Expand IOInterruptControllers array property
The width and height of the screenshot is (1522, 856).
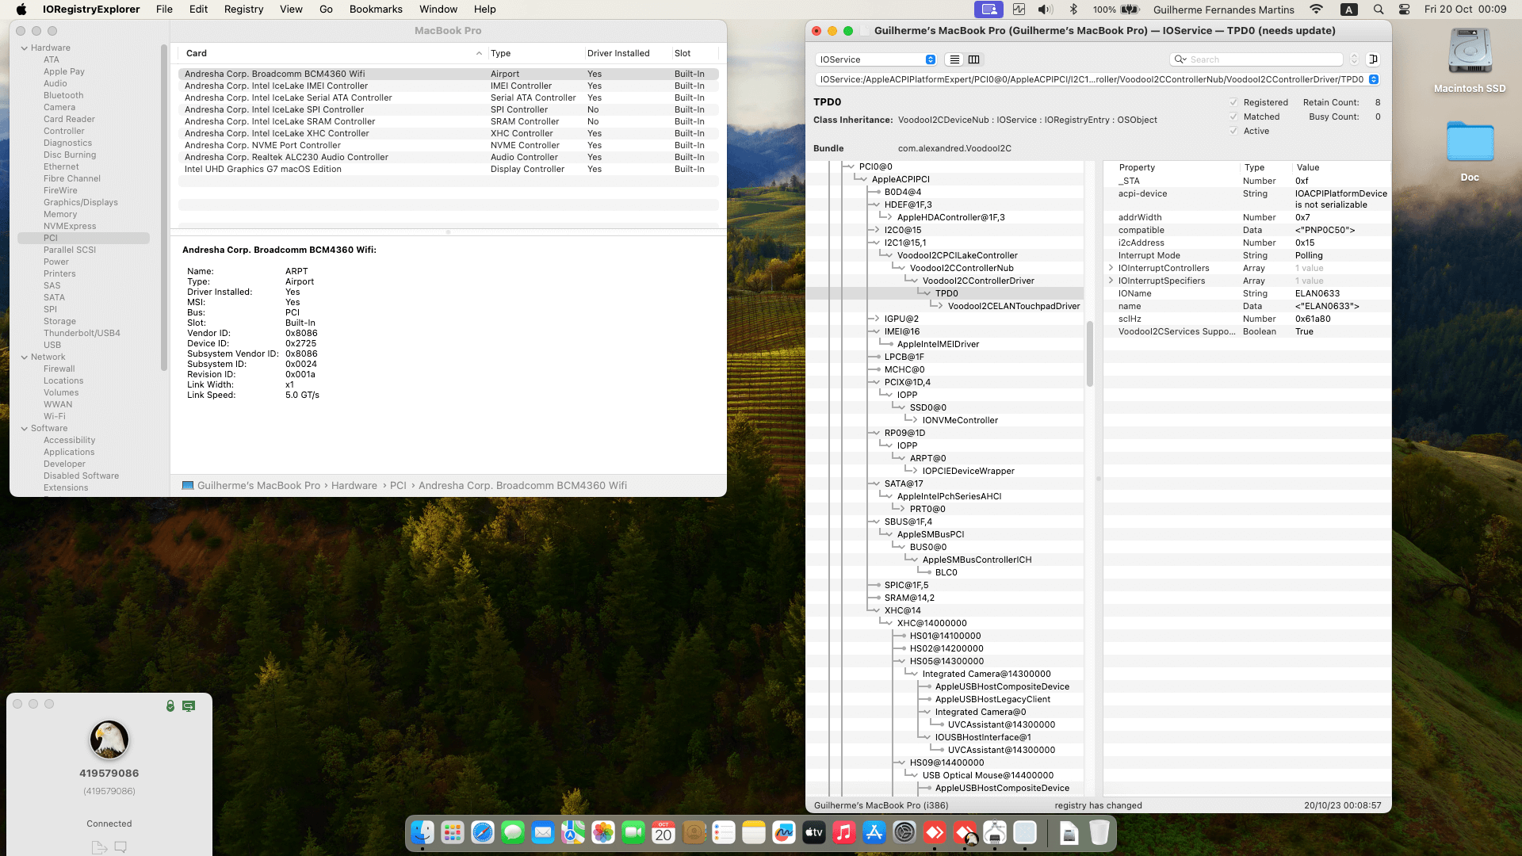pyautogui.click(x=1111, y=268)
